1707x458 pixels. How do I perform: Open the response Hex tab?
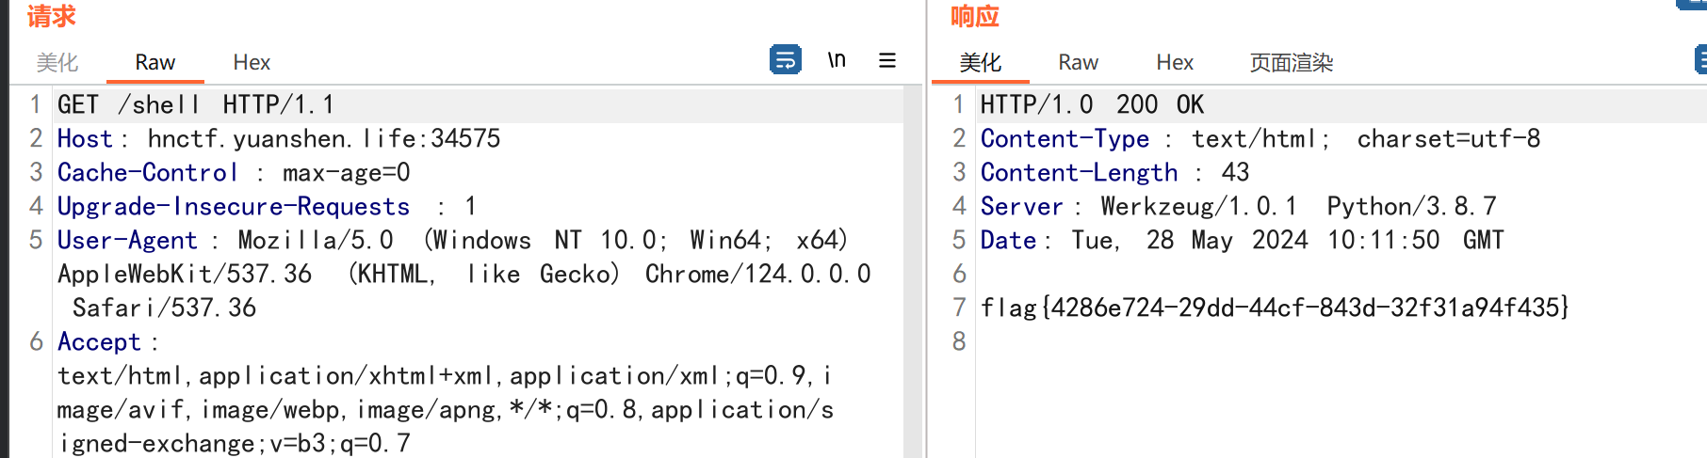point(1175,63)
